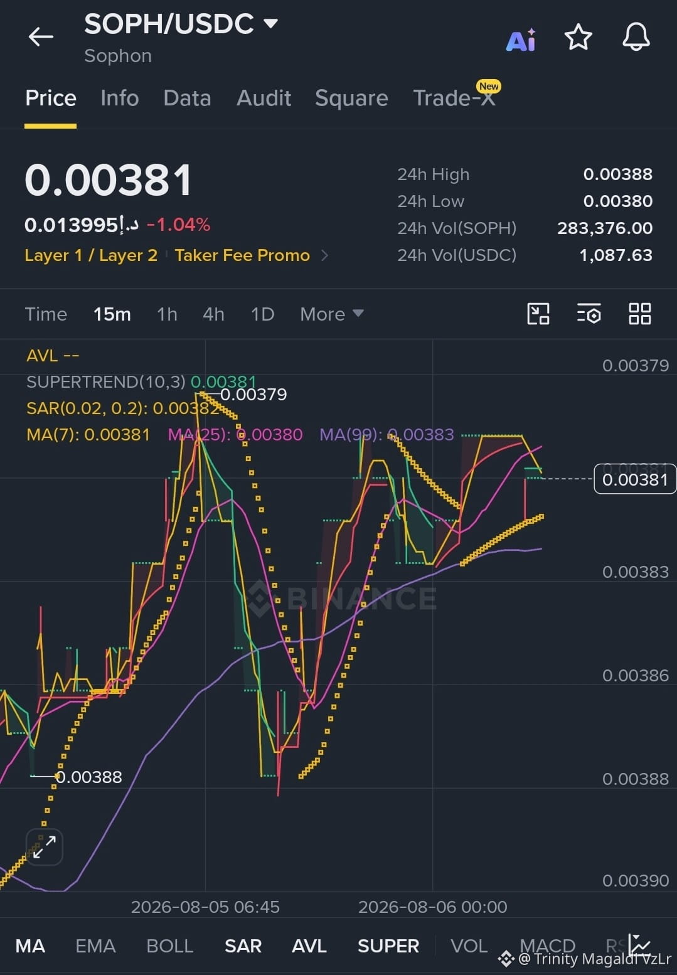This screenshot has width=677, height=975.
Task: Toggle the MA indicator
Action: pos(30,946)
